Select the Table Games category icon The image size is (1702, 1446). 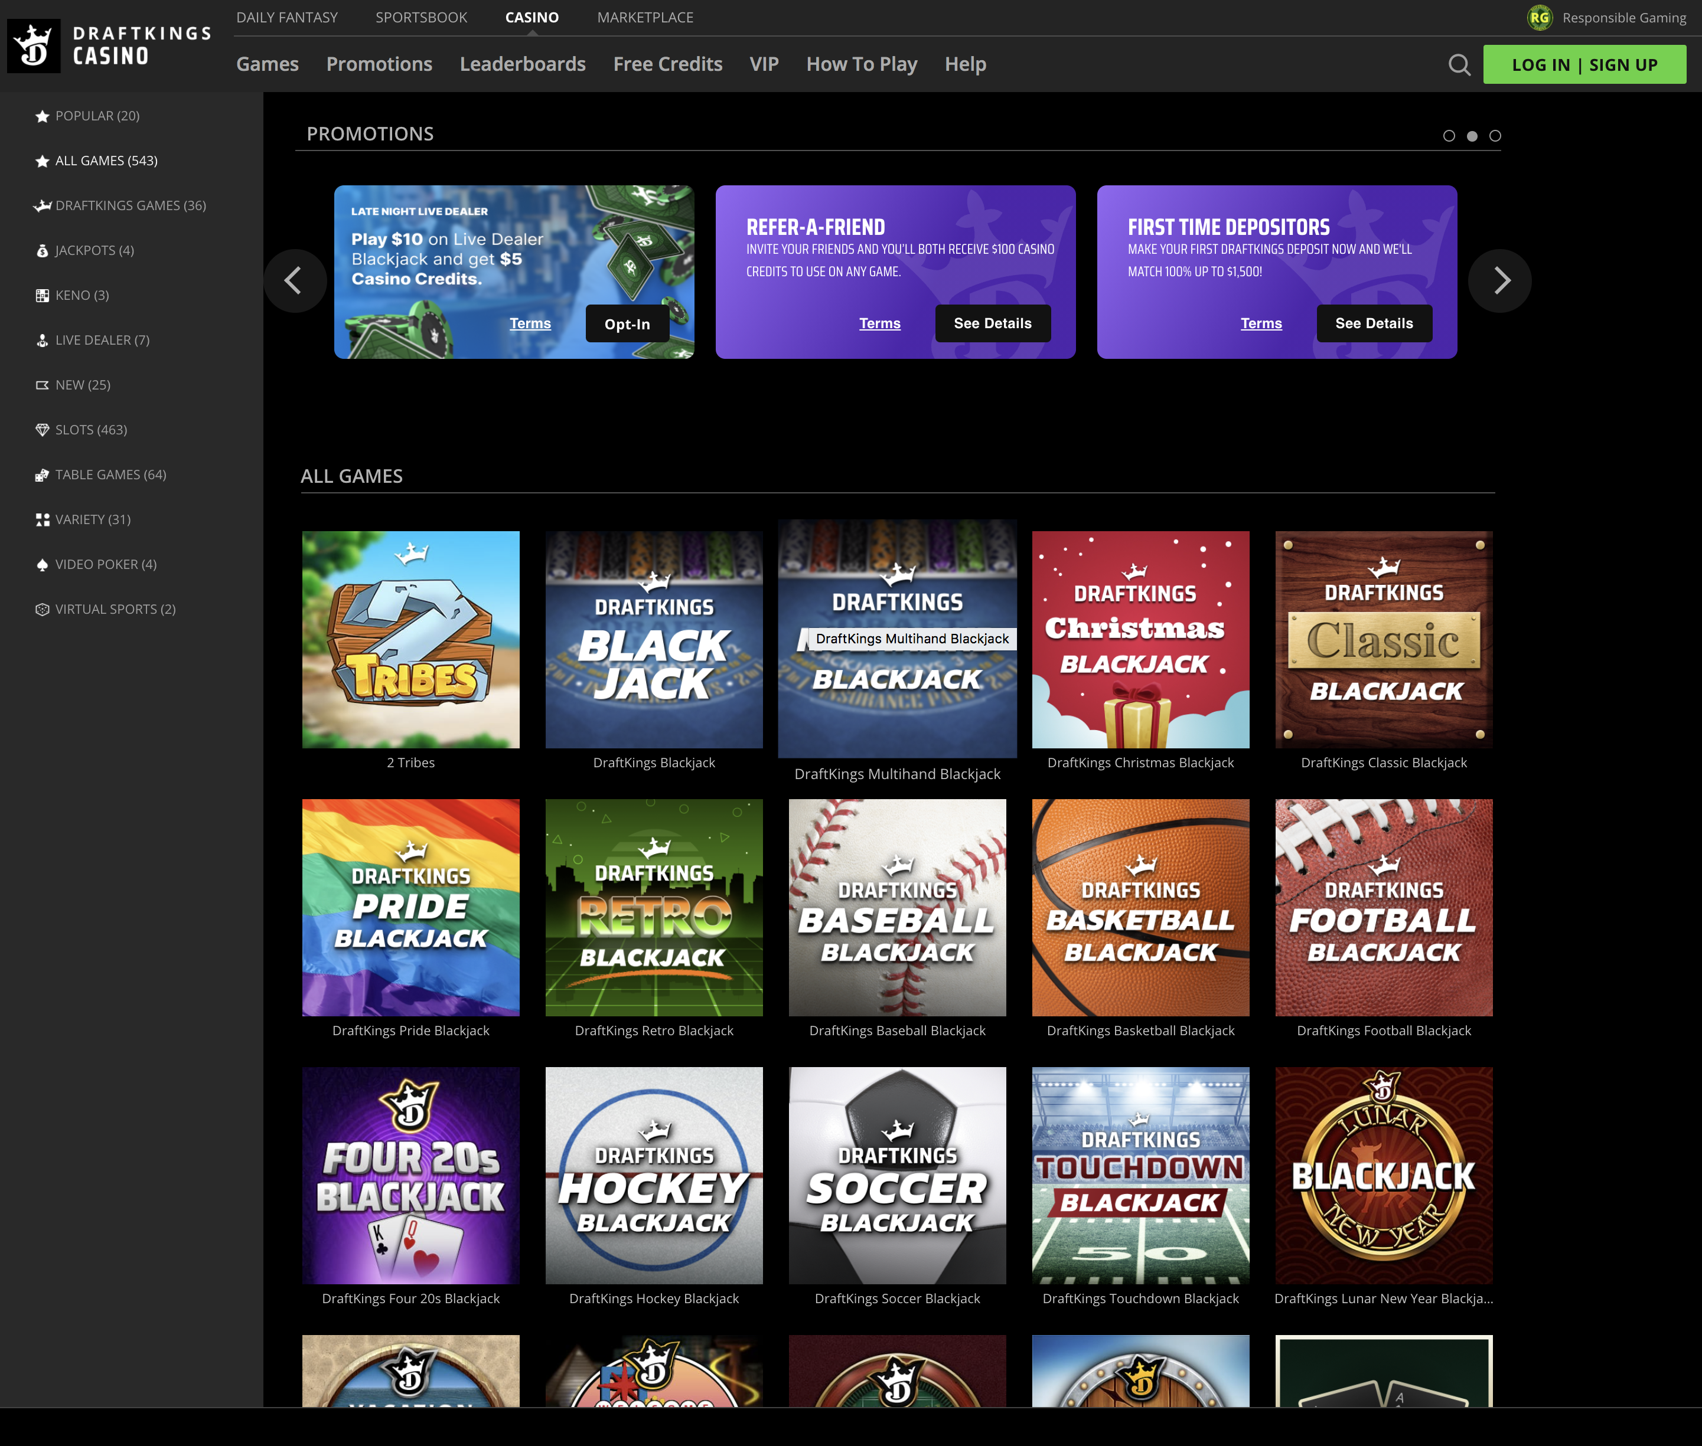tap(42, 474)
